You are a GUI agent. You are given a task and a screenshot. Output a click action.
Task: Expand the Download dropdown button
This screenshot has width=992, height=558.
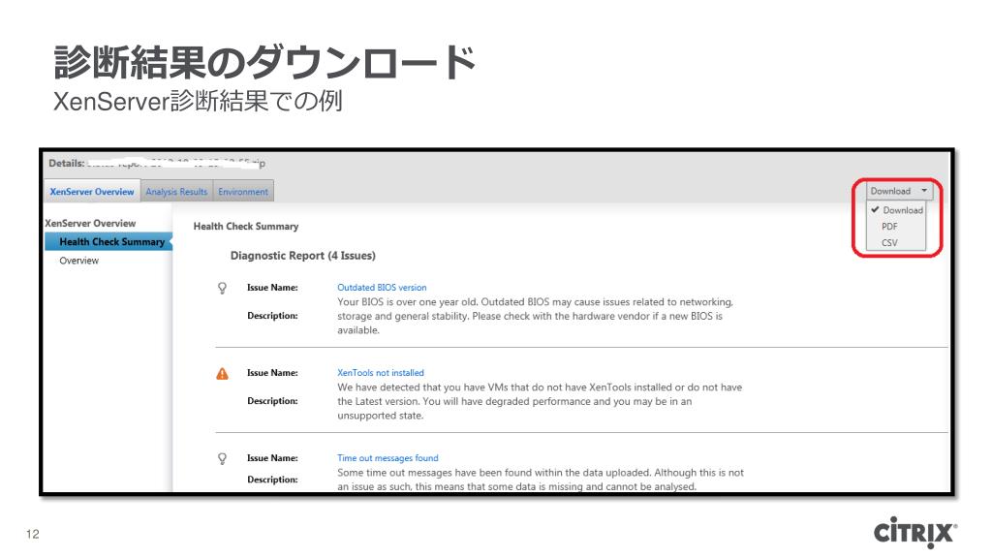tap(898, 191)
